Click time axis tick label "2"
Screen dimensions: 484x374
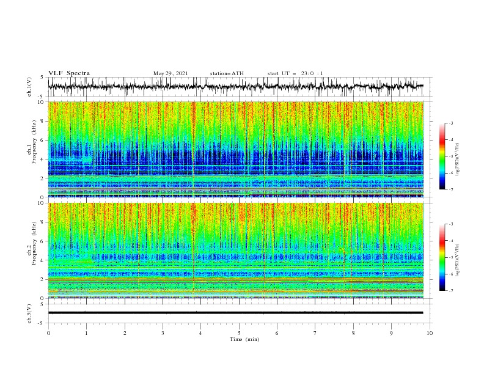click(x=125, y=333)
